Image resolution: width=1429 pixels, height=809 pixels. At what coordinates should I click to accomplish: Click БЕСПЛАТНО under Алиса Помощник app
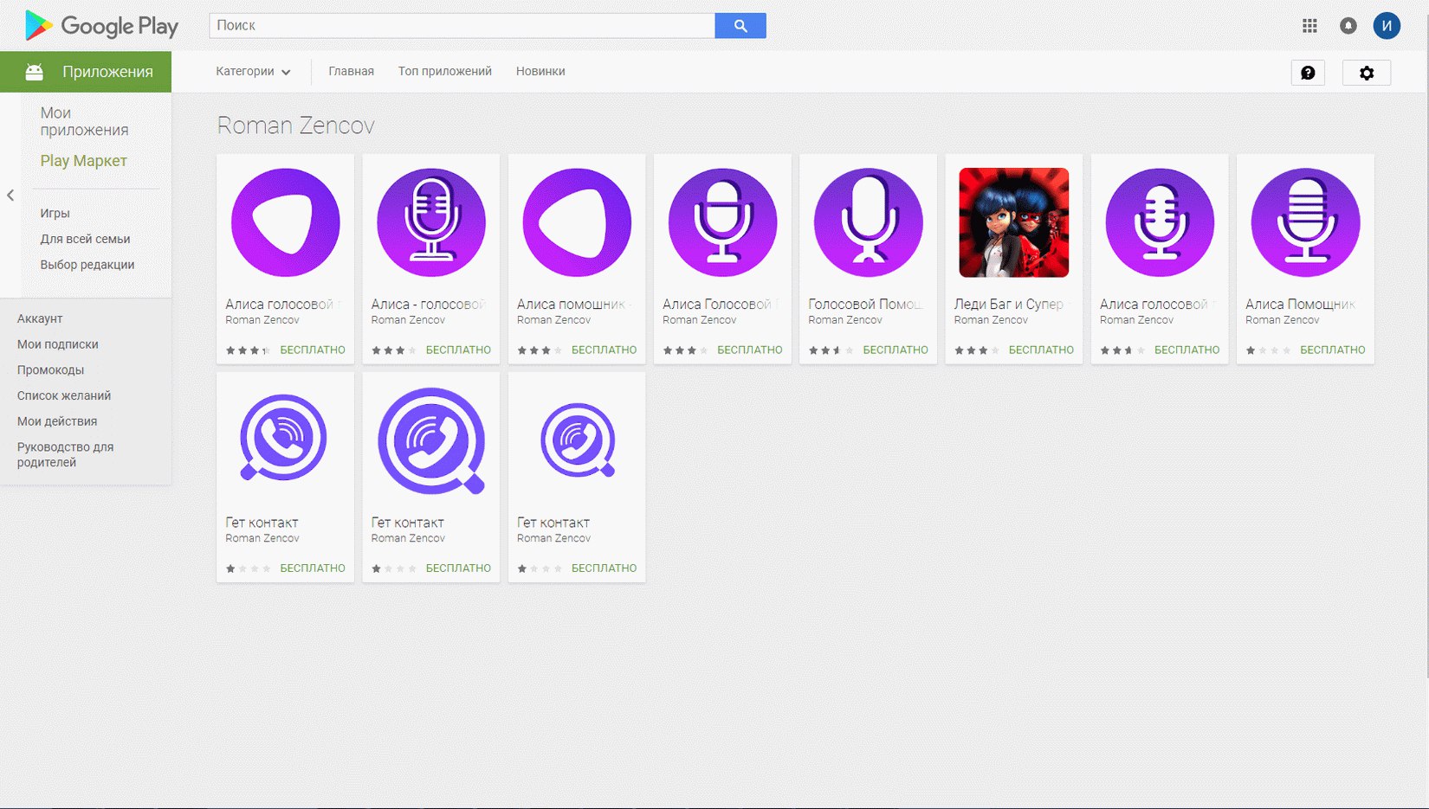pyautogui.click(x=1332, y=350)
